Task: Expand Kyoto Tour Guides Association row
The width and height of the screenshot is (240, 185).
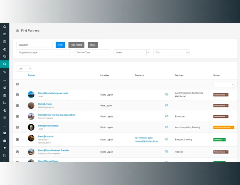Action: pyautogui.click(x=17, y=116)
